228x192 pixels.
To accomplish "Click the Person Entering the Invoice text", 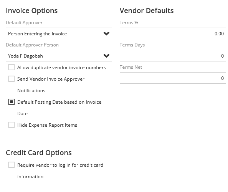I will (38, 34).
